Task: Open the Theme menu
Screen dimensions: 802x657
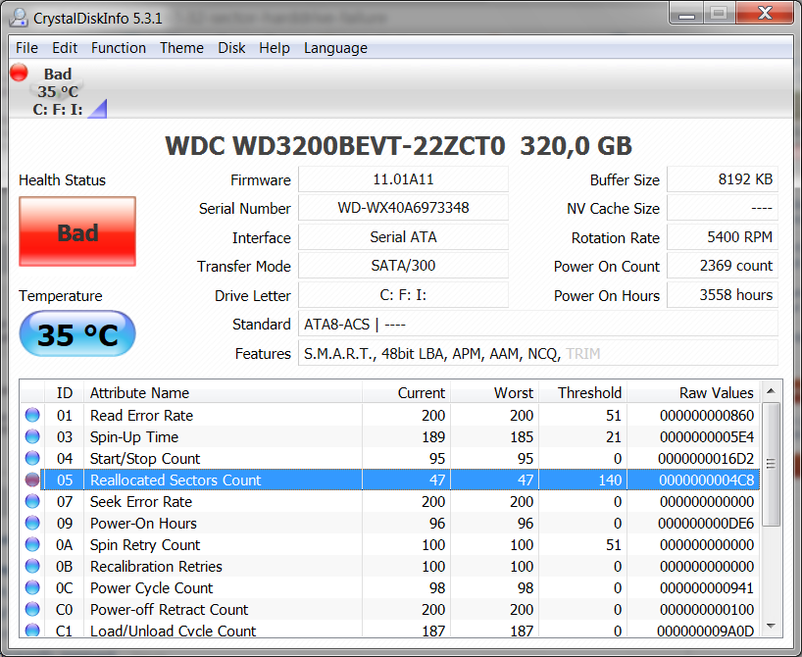Action: pos(181,48)
